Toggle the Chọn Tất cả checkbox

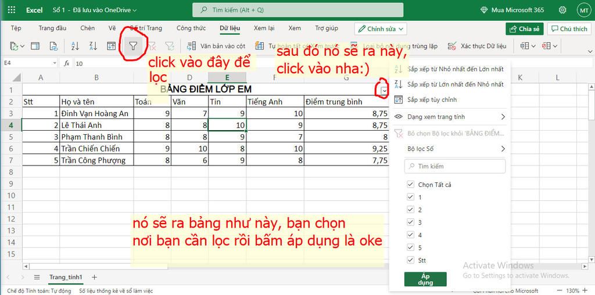click(410, 185)
